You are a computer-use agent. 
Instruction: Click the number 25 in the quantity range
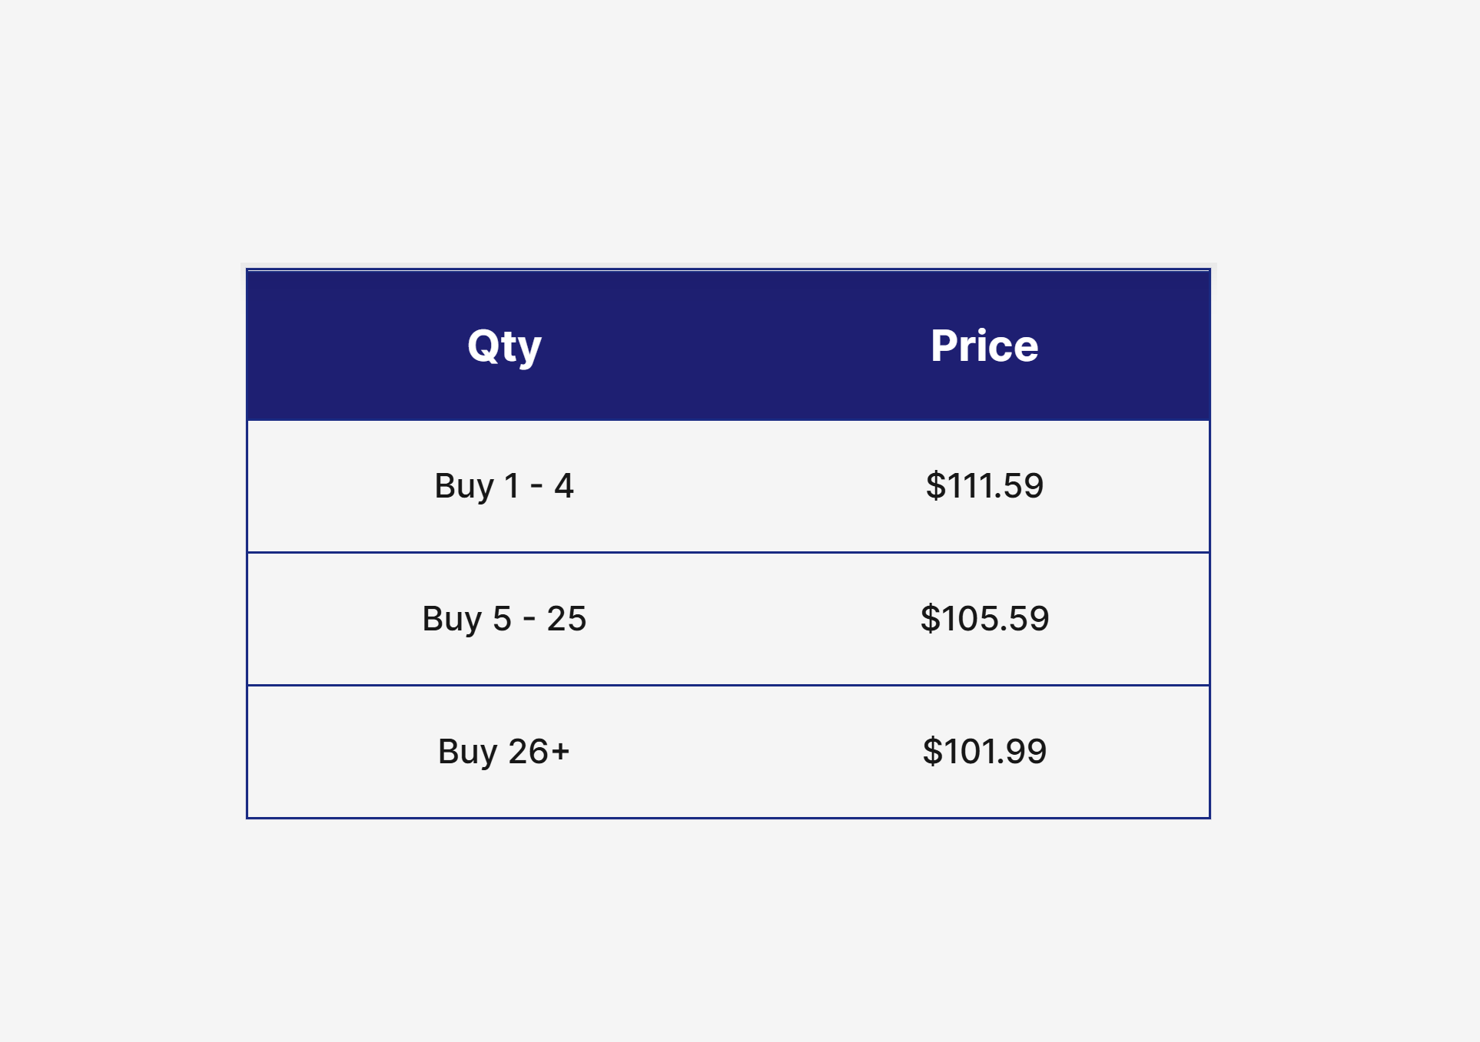click(x=566, y=619)
